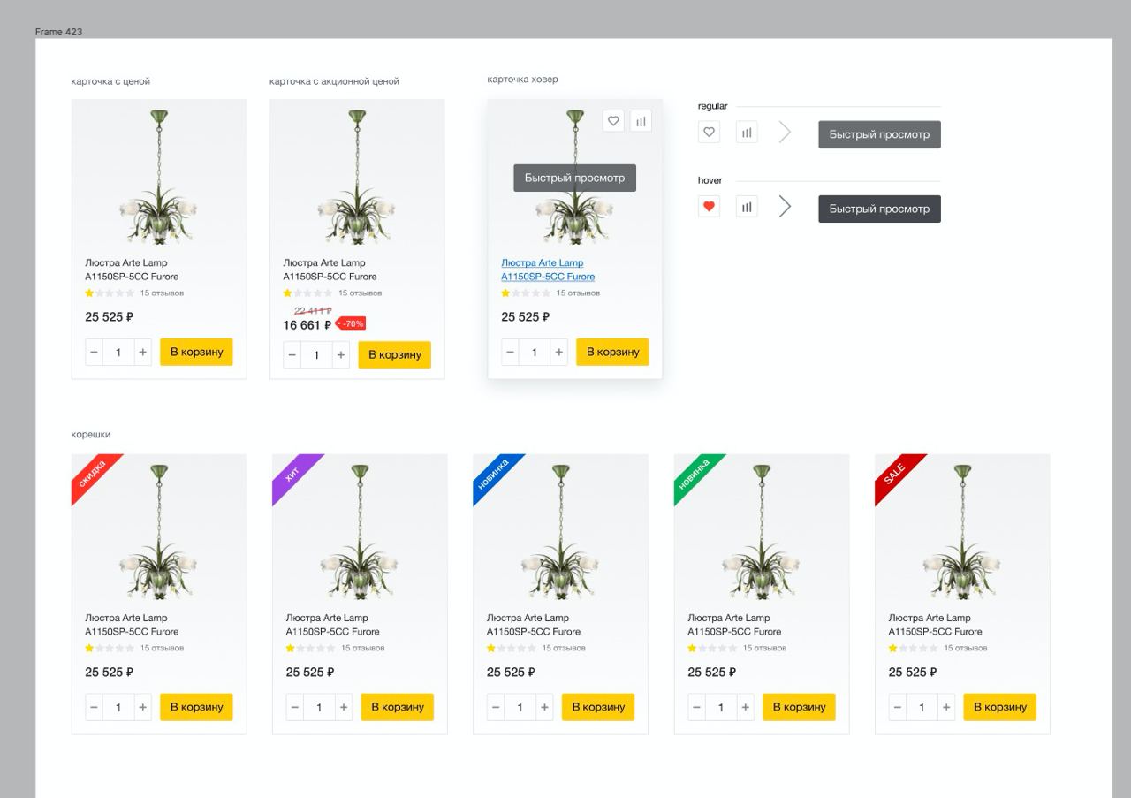Viewport: 1131px width, 798px height.
Task: Click the quantity field on the discounted price card
Action: tap(316, 355)
